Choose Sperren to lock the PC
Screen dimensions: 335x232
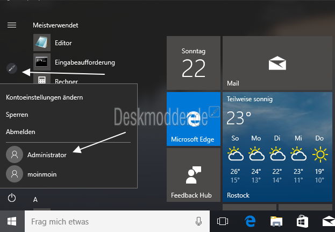[17, 115]
